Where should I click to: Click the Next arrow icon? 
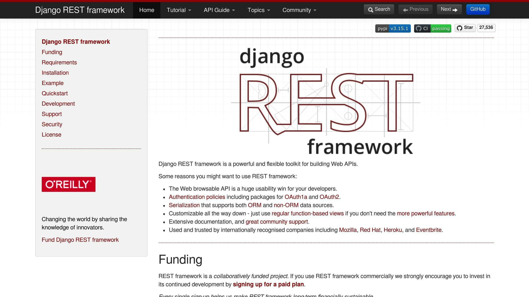[455, 9]
